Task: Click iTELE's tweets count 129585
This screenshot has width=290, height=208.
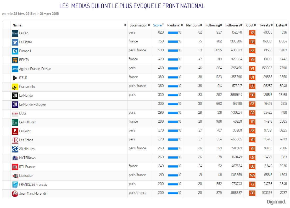Action: point(267,77)
